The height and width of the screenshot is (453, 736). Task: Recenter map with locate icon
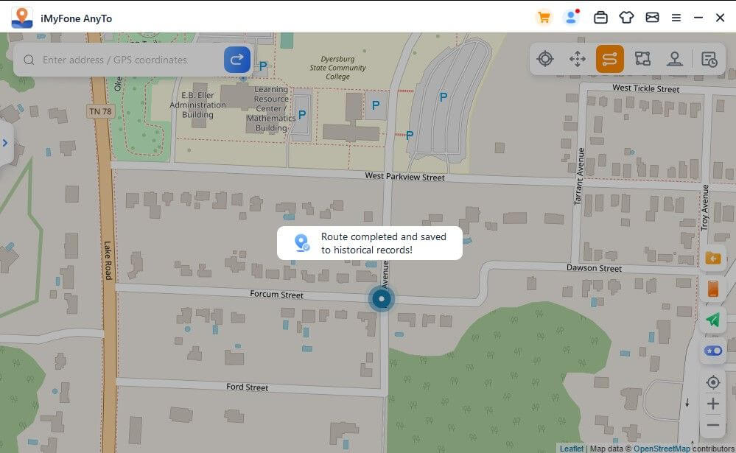pyautogui.click(x=712, y=382)
